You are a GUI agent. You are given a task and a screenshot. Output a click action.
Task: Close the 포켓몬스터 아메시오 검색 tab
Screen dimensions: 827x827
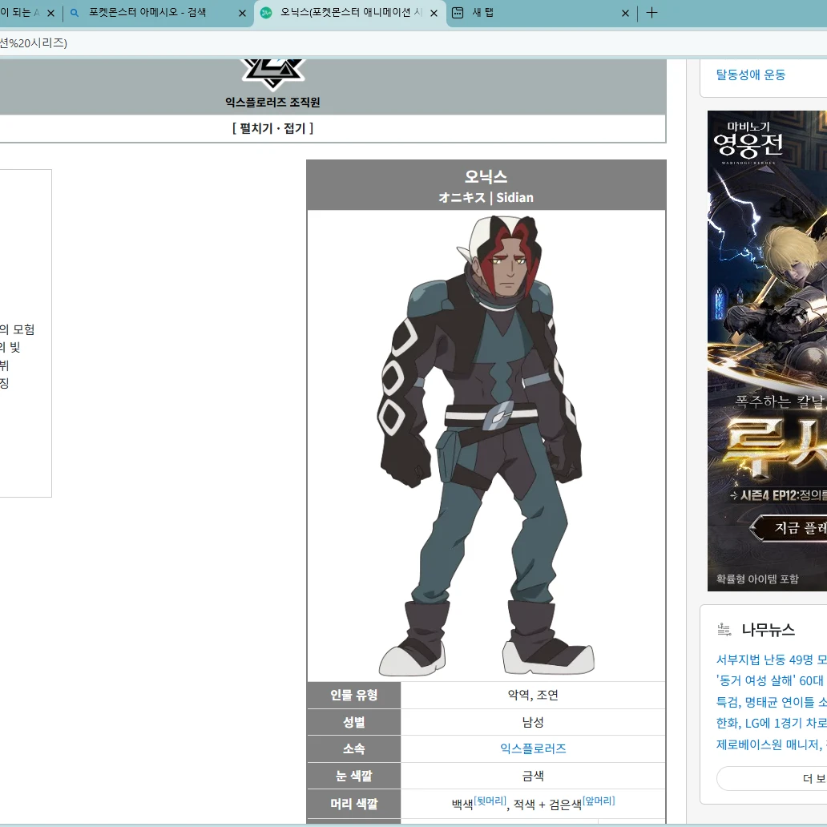coord(242,13)
